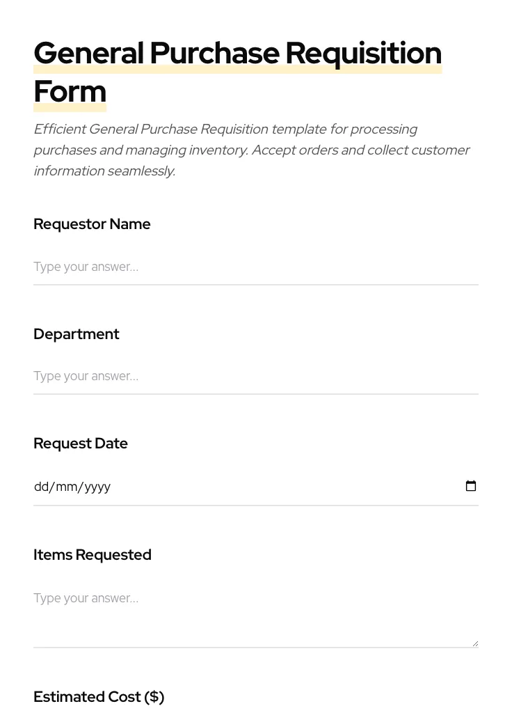Click the Items Requested label

pos(93,554)
